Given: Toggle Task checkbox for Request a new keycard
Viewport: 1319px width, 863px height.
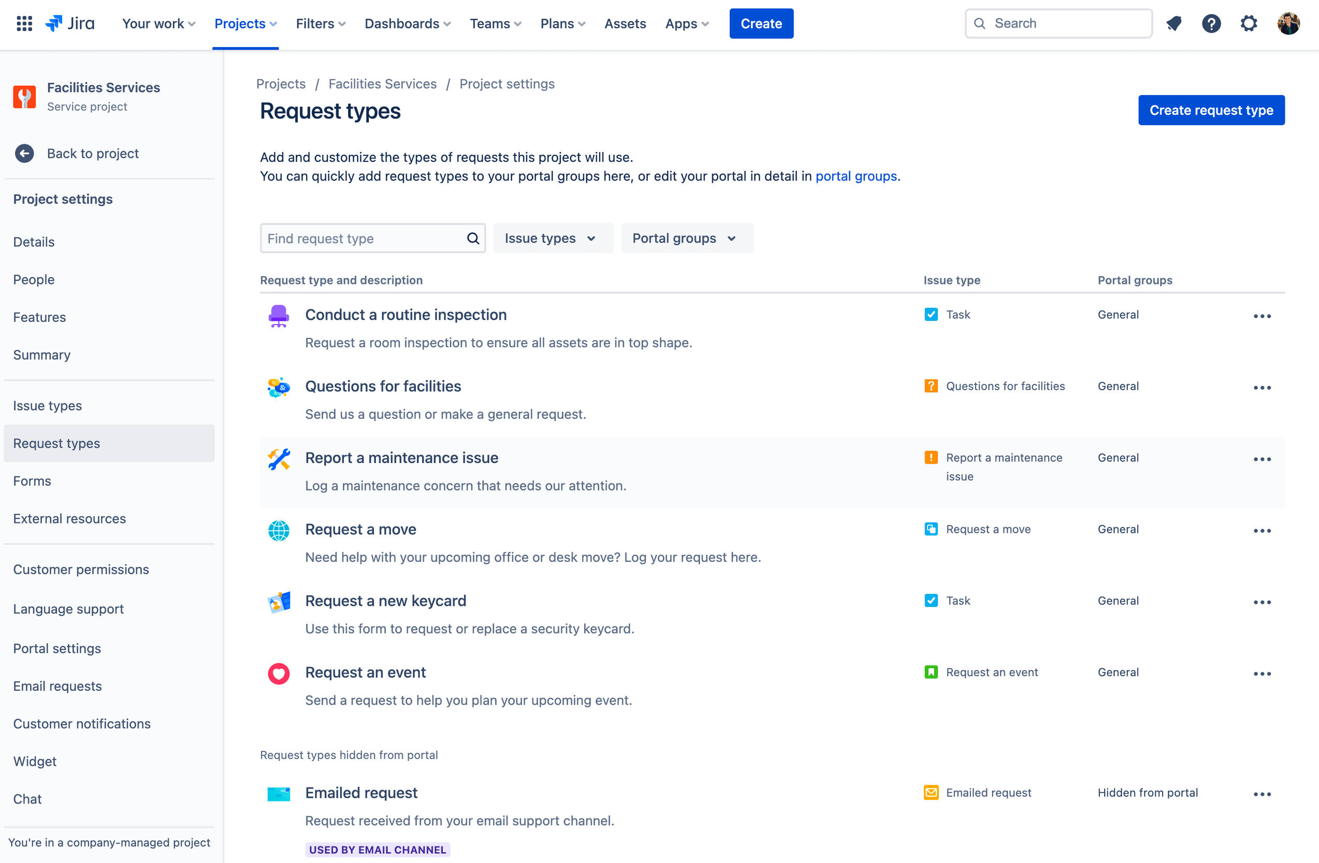Looking at the screenshot, I should [931, 600].
